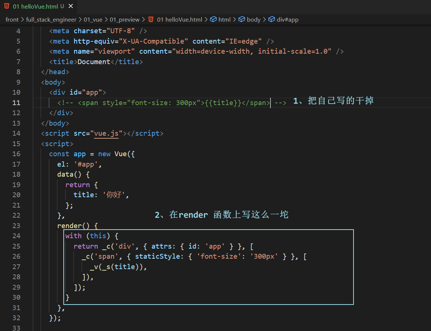This screenshot has height=331, width=431.
Task: Click the '<div id="app">' line
Action: pyautogui.click(x=77, y=92)
